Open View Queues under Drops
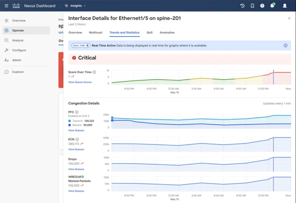 click(76, 169)
